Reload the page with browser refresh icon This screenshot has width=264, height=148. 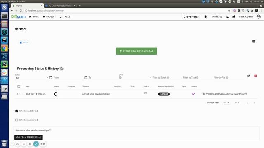point(21,10)
